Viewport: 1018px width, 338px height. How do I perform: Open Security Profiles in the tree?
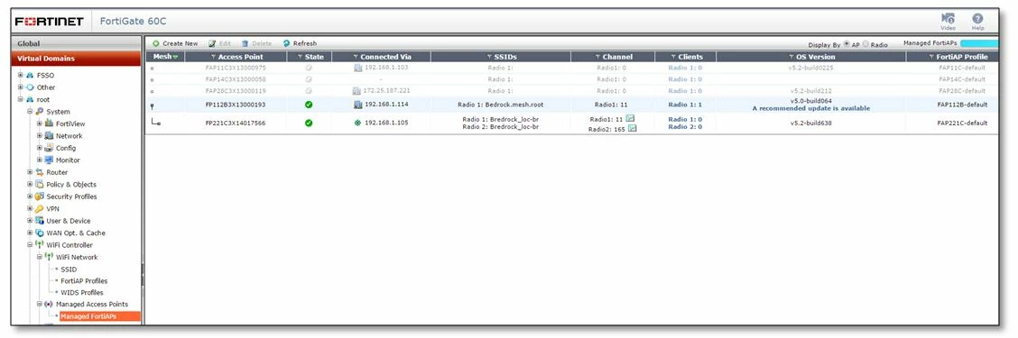click(71, 196)
